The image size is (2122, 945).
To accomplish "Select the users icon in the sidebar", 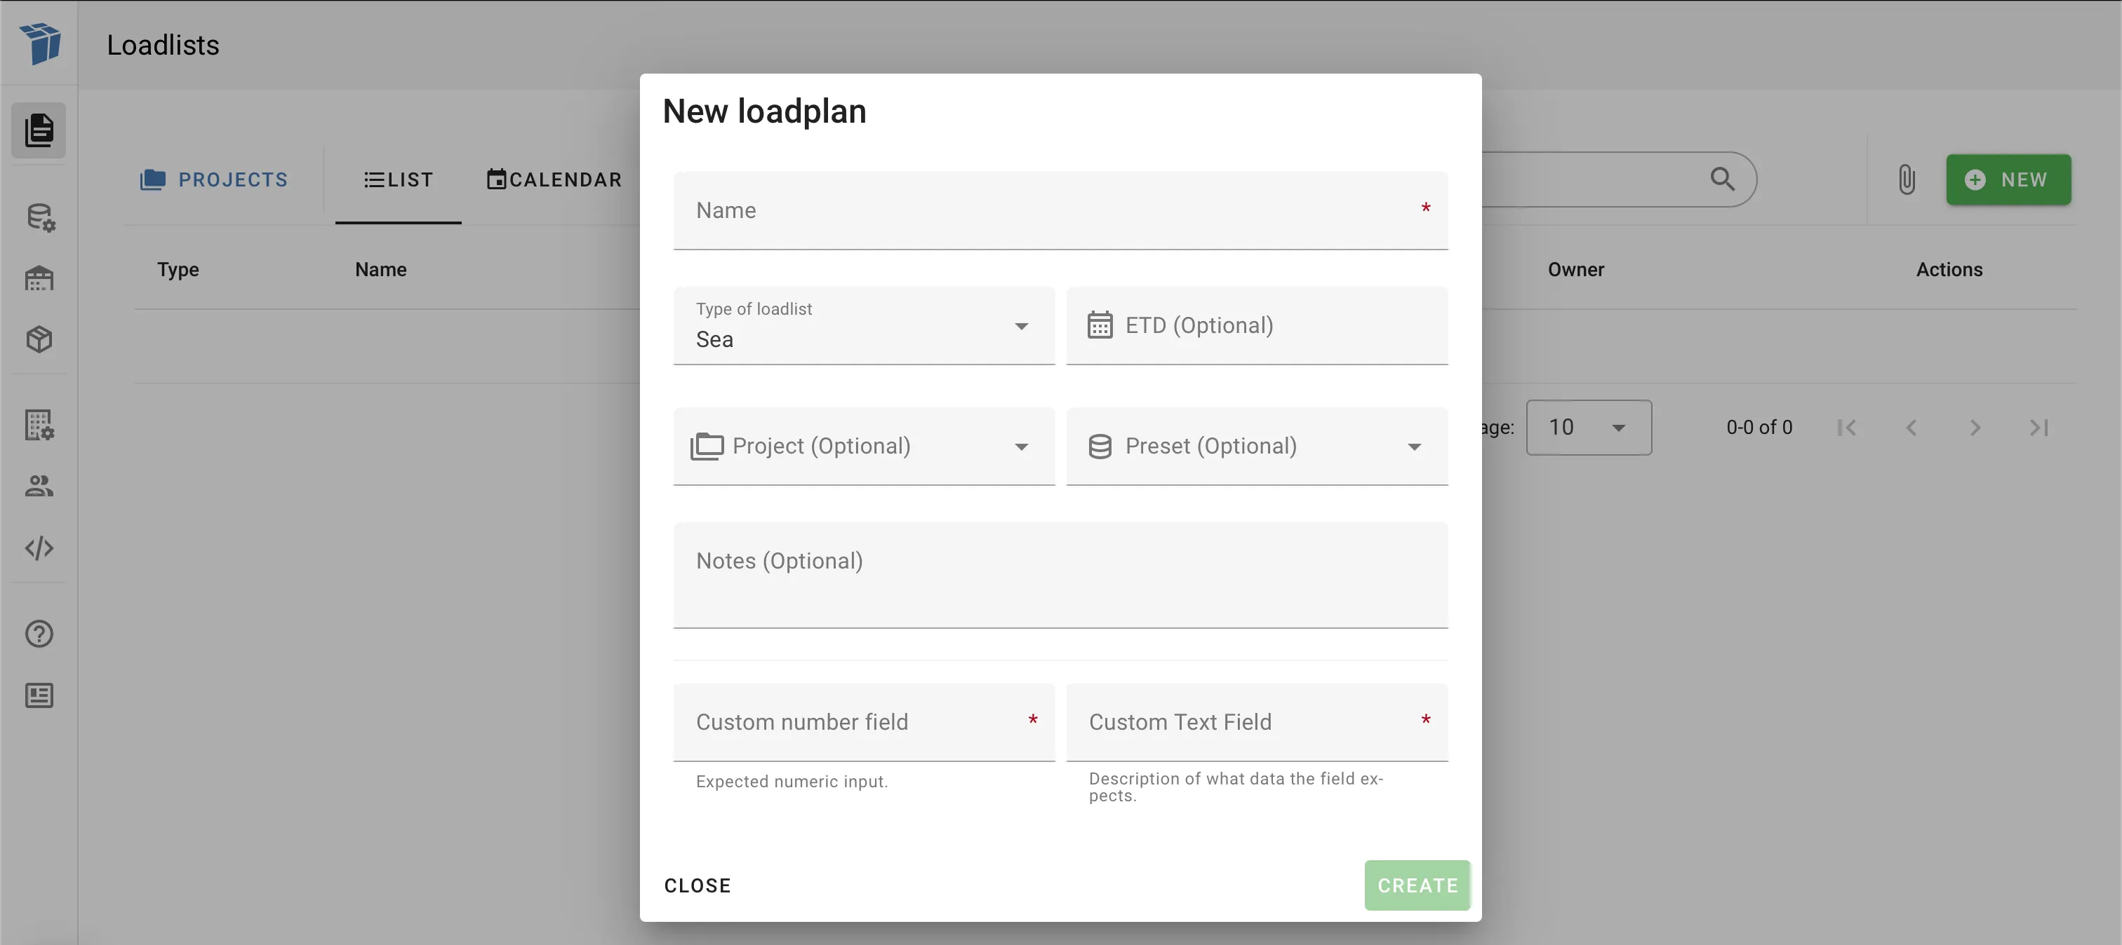I will click(x=39, y=486).
